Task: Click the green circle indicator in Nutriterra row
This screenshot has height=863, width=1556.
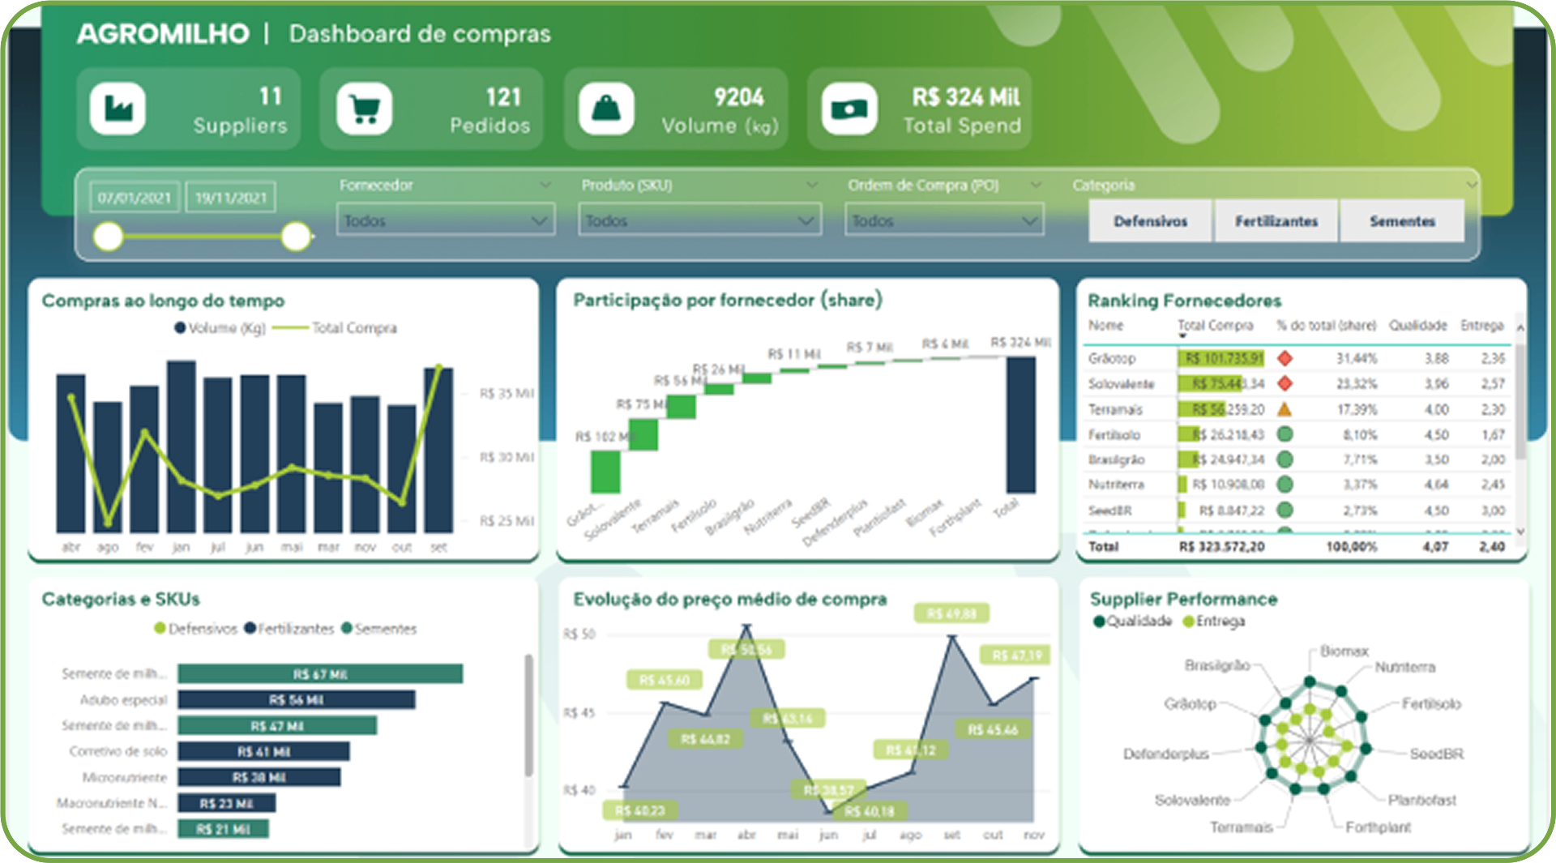Action: pos(1285,485)
